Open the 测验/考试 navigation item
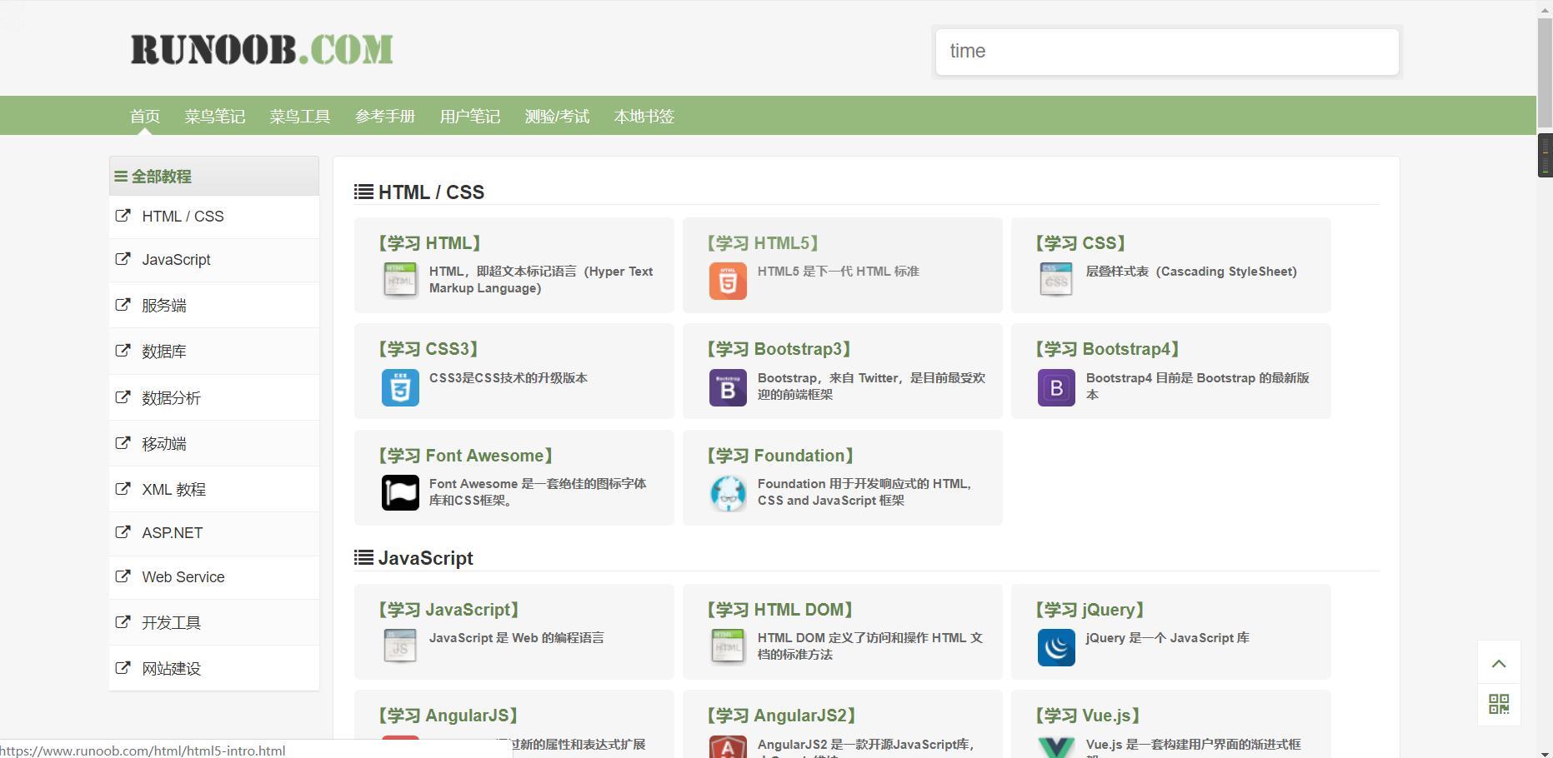Image resolution: width=1553 pixels, height=758 pixels. coord(557,116)
